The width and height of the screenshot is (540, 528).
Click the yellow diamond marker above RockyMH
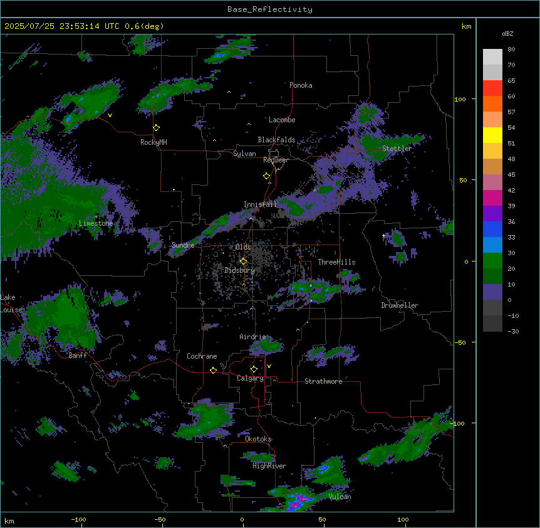pyautogui.click(x=156, y=128)
